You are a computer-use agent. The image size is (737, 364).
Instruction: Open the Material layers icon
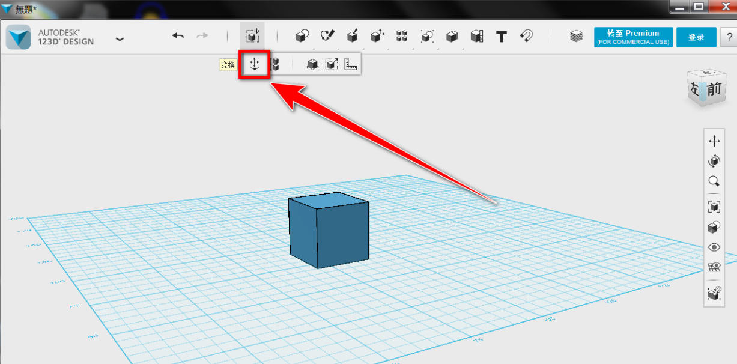576,36
